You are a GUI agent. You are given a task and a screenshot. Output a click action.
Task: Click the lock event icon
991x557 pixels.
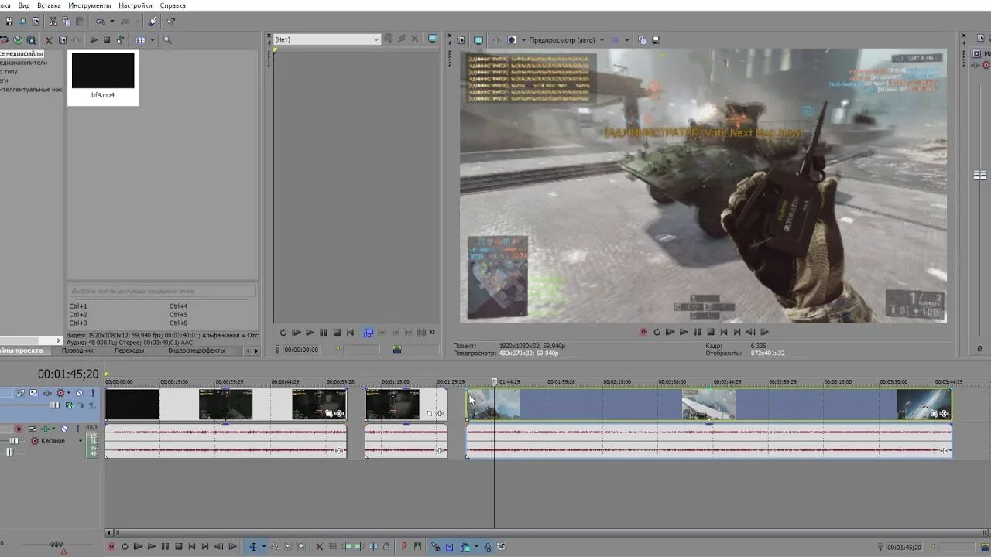[386, 546]
